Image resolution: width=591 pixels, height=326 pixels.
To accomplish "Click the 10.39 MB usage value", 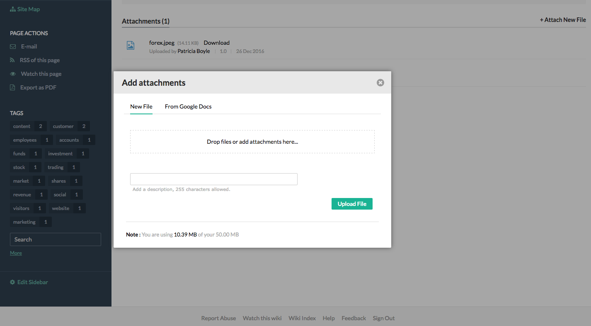I will (185, 234).
